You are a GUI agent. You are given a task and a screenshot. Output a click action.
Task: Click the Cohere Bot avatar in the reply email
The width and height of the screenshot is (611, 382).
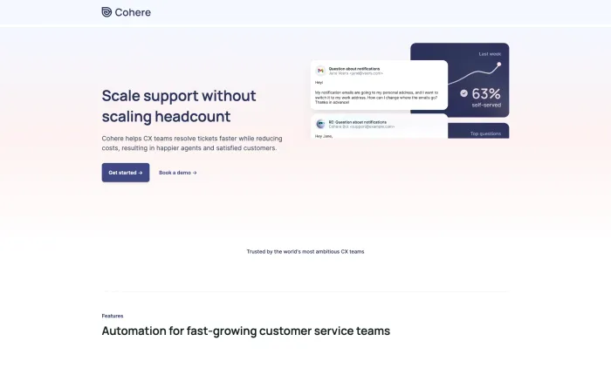pos(320,124)
